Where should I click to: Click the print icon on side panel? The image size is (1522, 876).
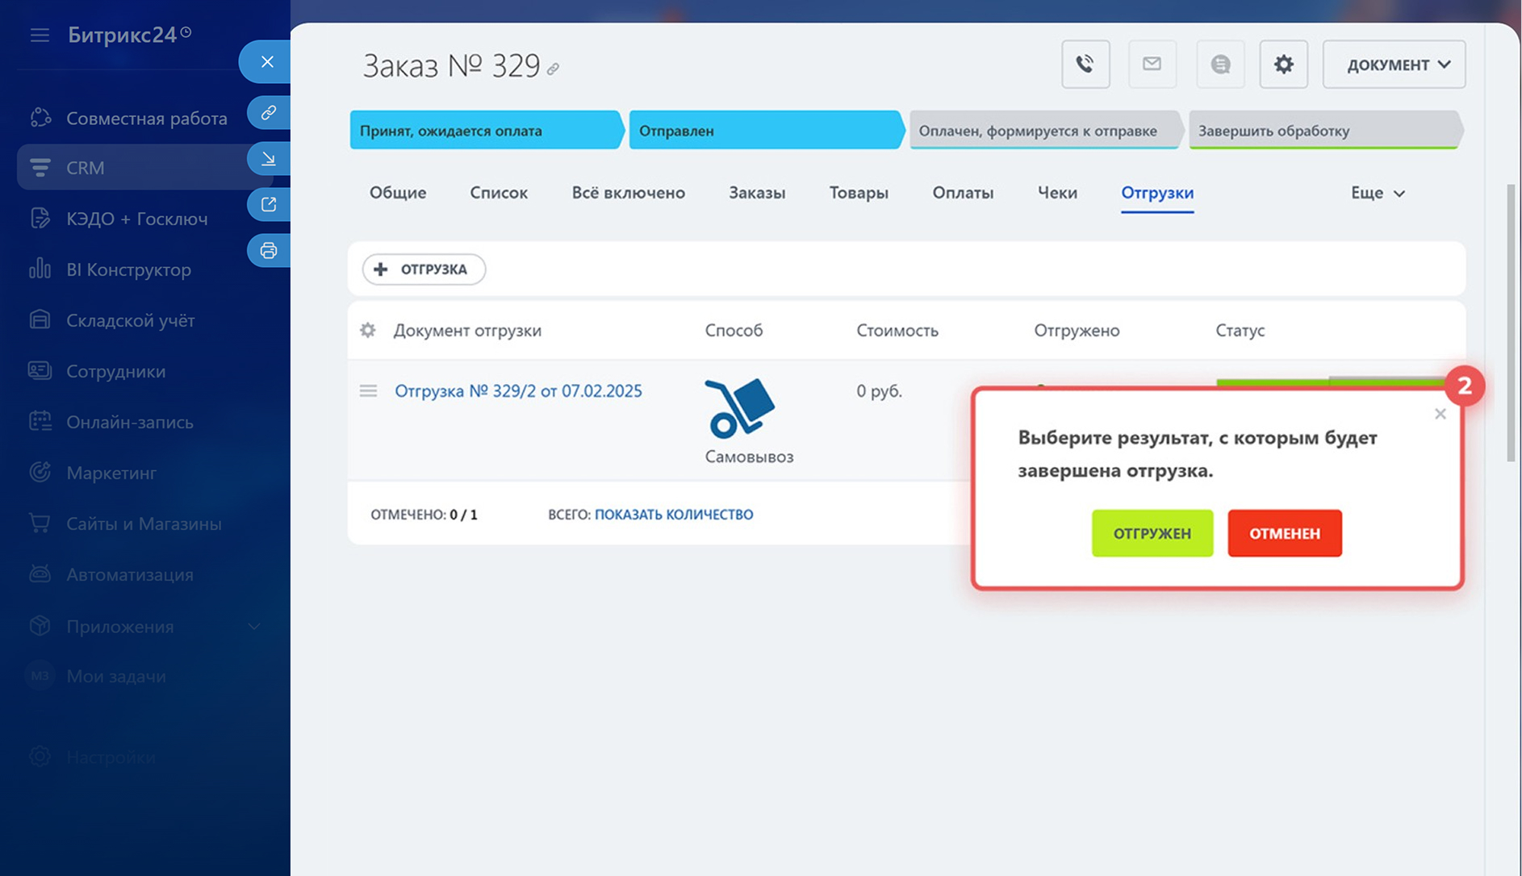268,251
